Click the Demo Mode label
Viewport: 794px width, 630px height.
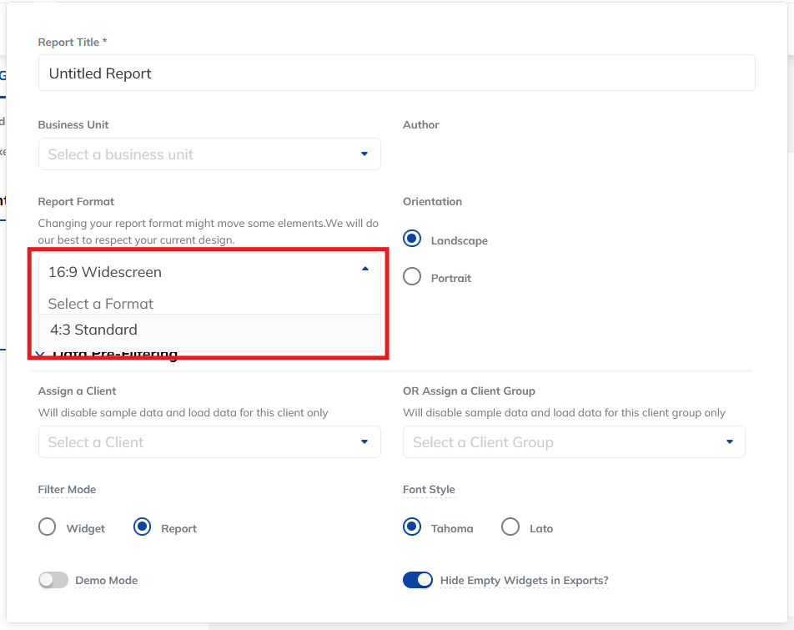(107, 581)
